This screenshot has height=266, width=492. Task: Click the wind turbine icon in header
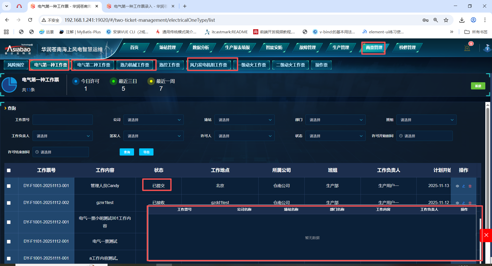pyautogui.click(x=487, y=48)
